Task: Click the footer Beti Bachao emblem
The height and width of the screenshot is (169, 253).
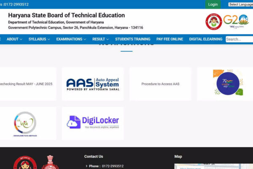Action: pos(25,163)
